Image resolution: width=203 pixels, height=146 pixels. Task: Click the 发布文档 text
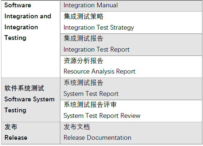click(x=77, y=127)
